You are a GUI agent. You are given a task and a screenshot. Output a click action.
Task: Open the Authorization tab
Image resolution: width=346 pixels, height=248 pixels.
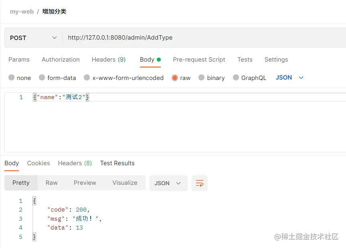(x=61, y=60)
